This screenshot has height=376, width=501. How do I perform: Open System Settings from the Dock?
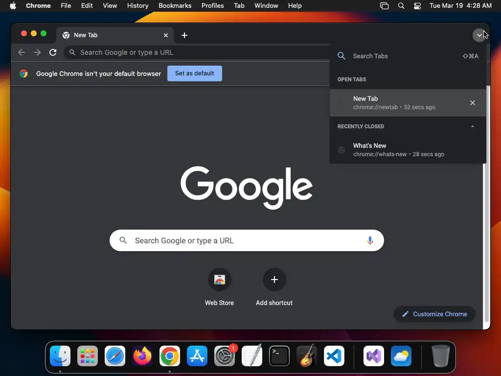(x=225, y=356)
